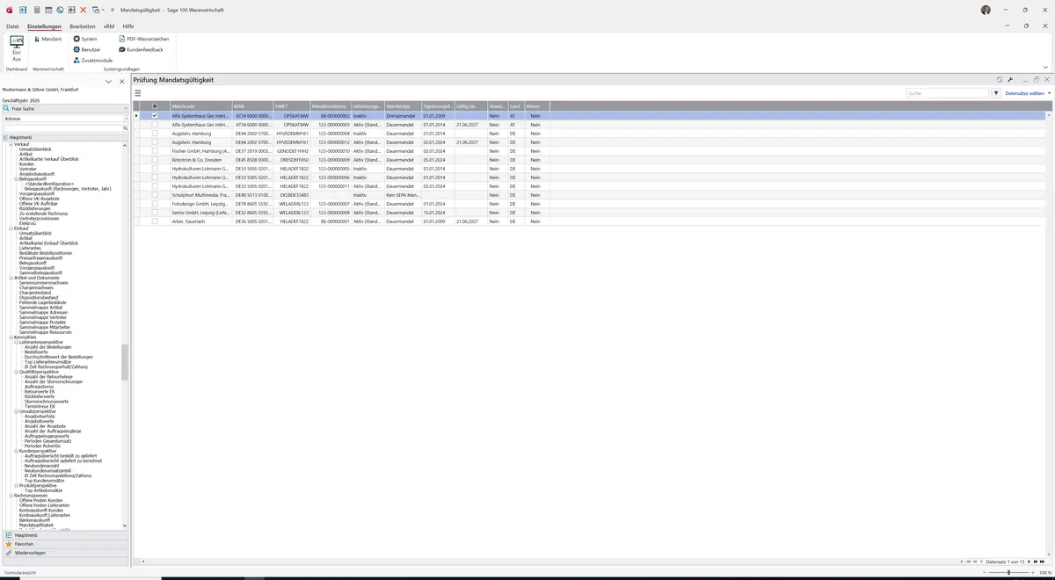Screen dimensions: 1055x580
Task: Sort the table by the IBAN column header
Action: click(x=252, y=106)
